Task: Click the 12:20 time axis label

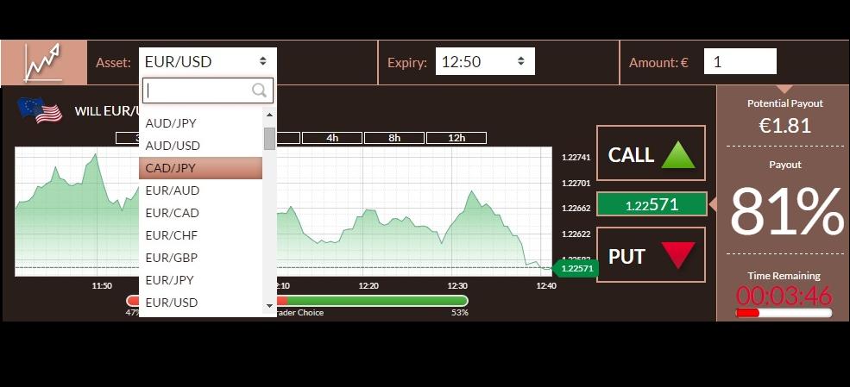Action: coord(368,286)
